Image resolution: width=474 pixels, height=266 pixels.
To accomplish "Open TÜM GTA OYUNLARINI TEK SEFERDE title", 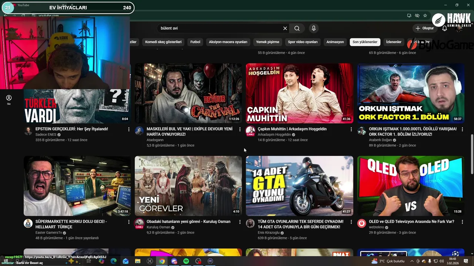I will (x=301, y=224).
